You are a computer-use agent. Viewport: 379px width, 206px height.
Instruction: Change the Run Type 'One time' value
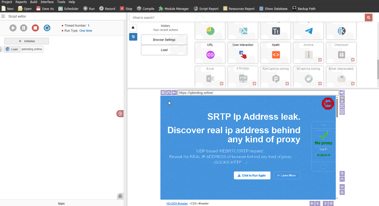[x=86, y=31]
